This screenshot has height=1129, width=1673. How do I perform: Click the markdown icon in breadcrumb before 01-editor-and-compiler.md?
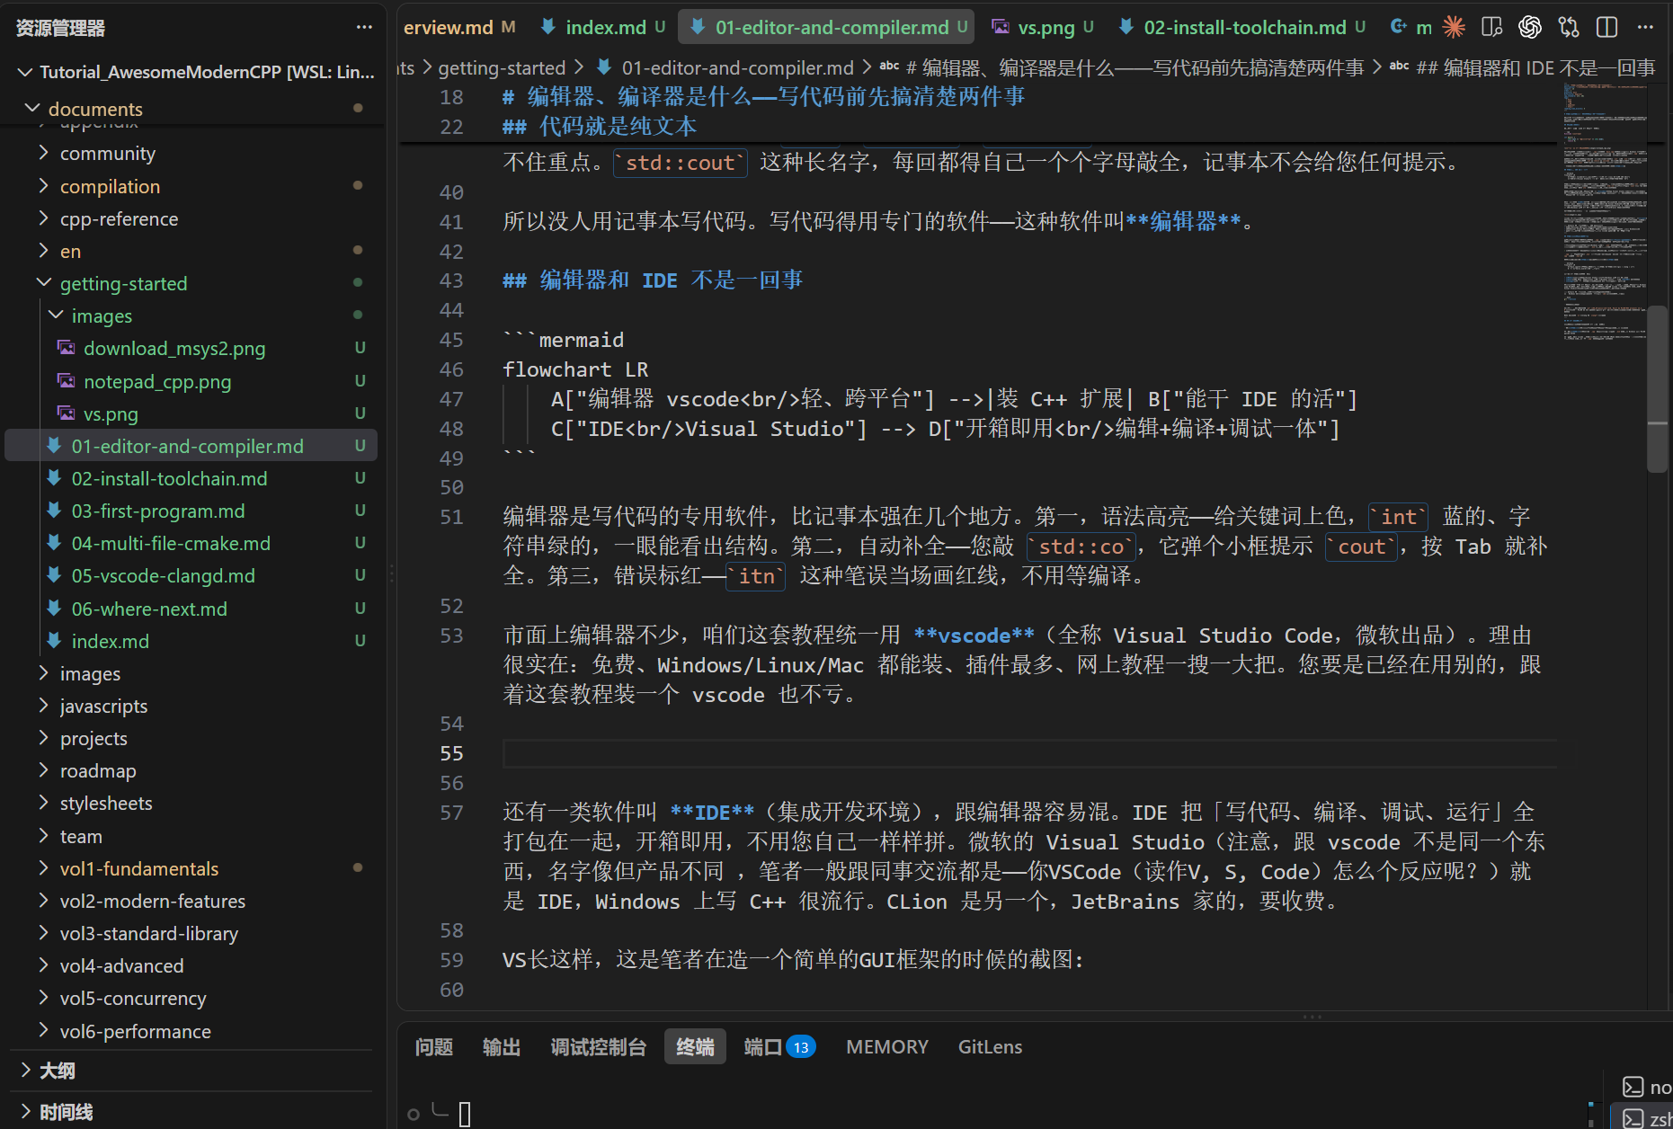click(604, 67)
